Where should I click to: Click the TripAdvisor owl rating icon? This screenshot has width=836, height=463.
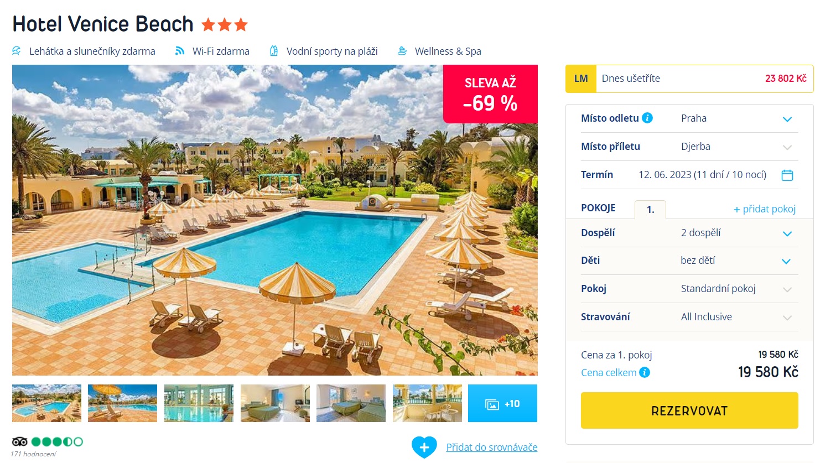coord(19,441)
